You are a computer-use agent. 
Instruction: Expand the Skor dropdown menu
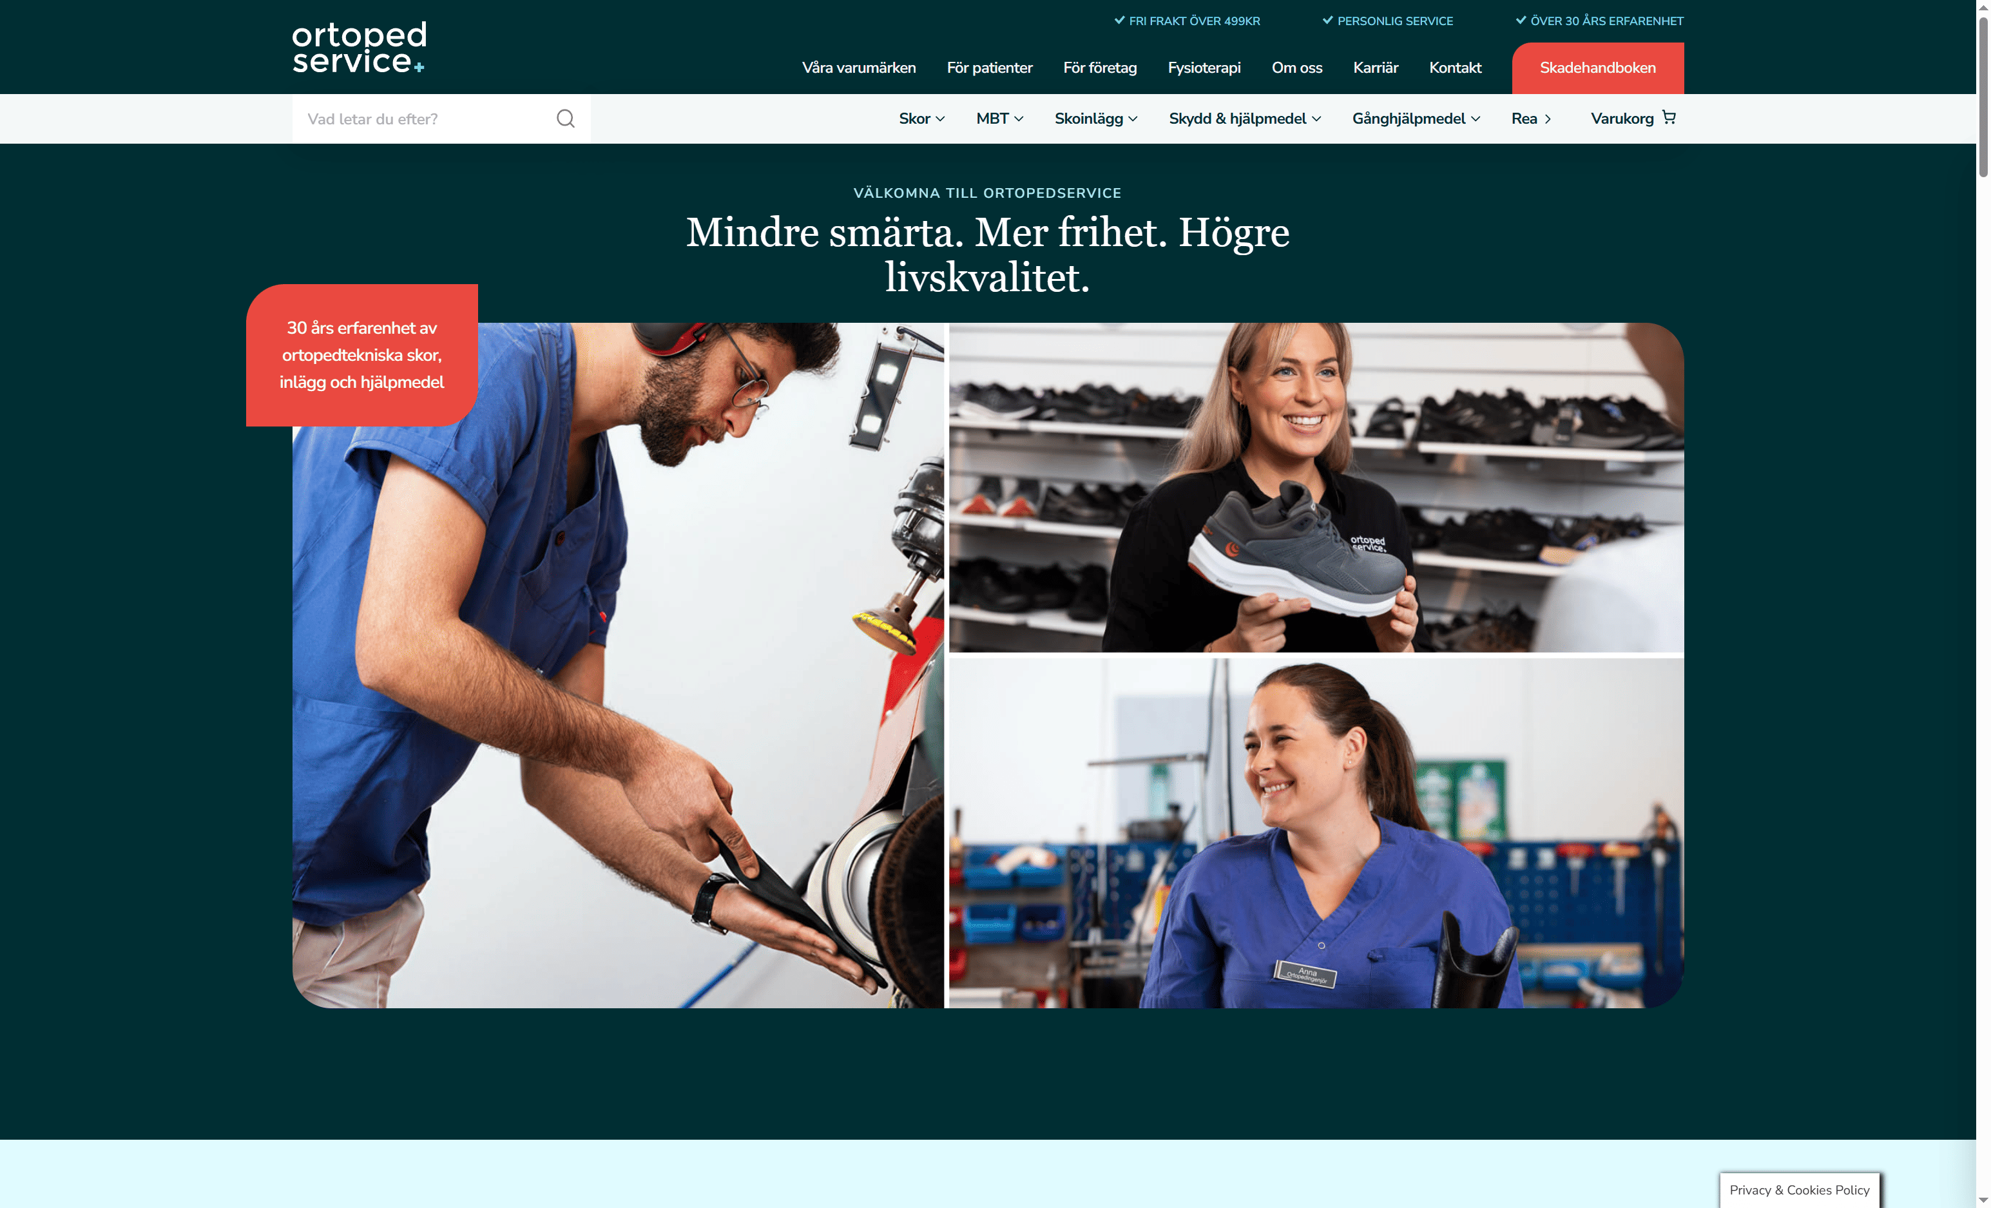(x=922, y=119)
